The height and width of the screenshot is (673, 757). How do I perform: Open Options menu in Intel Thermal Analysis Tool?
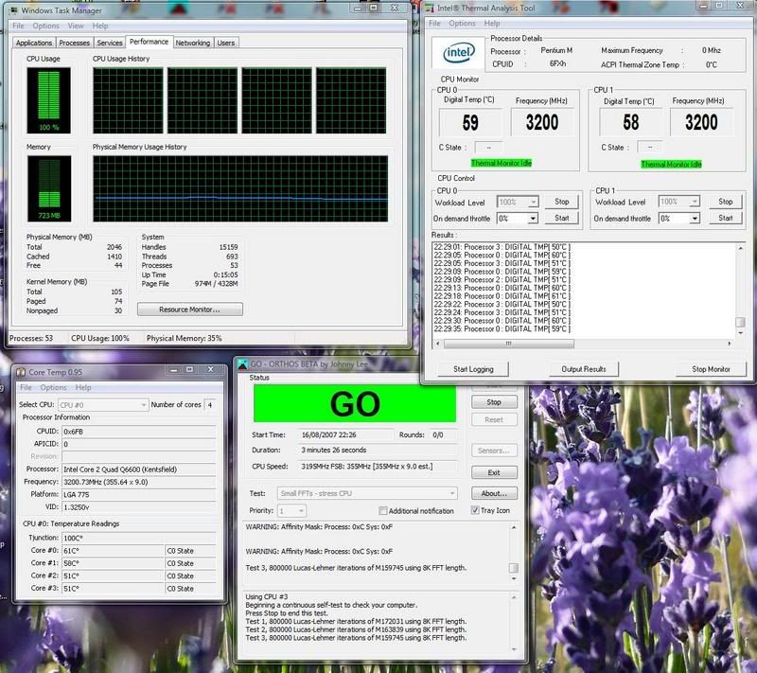pyautogui.click(x=462, y=23)
